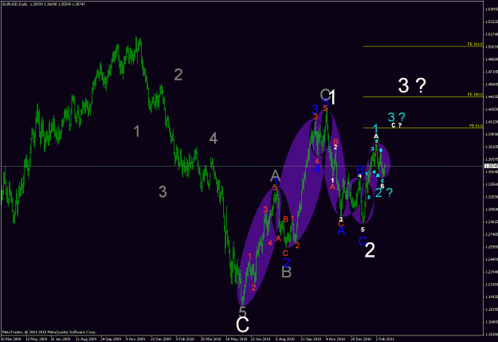The image size is (498, 342).
Task: Select the large white "1" label at the peak
Action: point(332,97)
